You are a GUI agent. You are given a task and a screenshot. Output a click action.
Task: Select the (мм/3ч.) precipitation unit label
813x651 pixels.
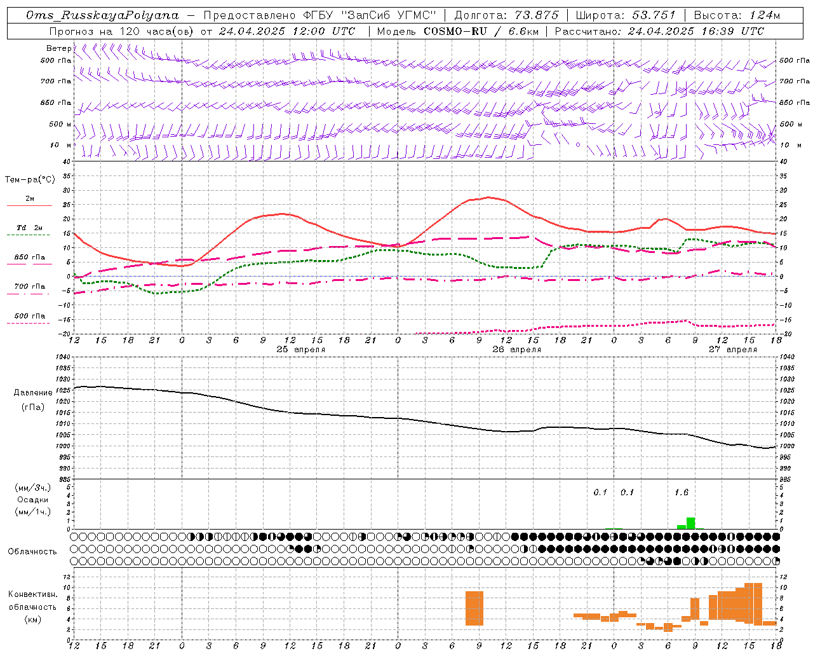pyautogui.click(x=33, y=488)
